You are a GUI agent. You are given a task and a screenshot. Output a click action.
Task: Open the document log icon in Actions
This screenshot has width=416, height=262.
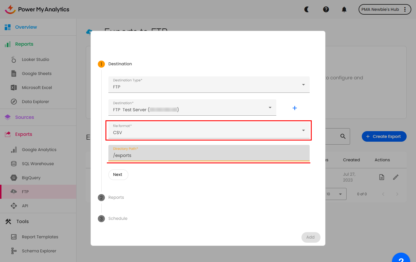[x=381, y=177]
